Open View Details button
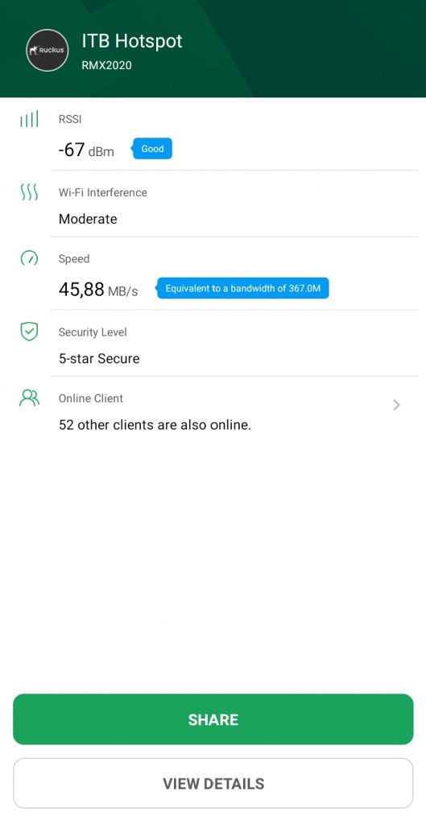The image size is (426, 824). point(213,784)
